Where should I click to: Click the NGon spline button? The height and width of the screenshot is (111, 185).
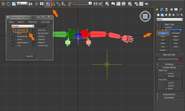pyautogui.click(x=163, y=43)
